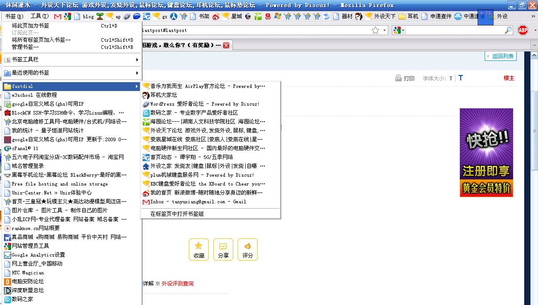Click the search magnifier icon
The height and width of the screenshot is (305, 538).
pyautogui.click(x=509, y=30)
